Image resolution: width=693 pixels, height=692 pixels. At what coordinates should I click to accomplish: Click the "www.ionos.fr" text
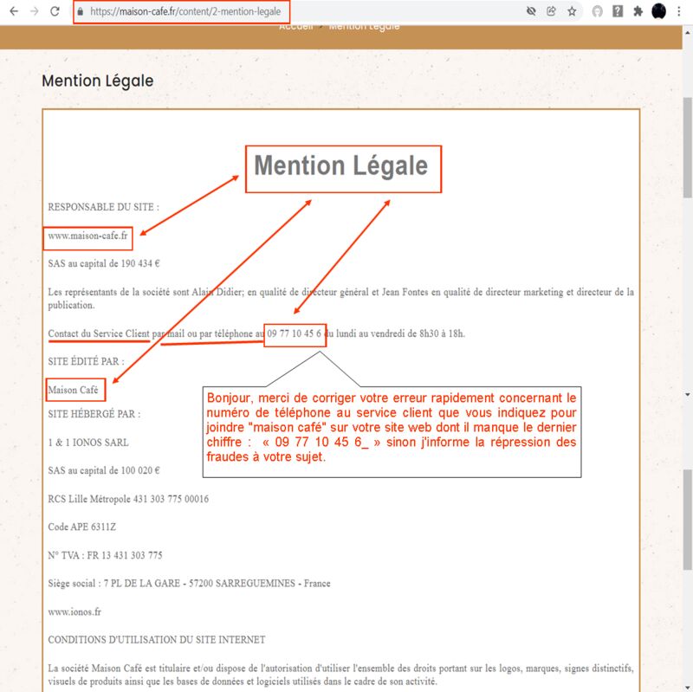point(74,612)
